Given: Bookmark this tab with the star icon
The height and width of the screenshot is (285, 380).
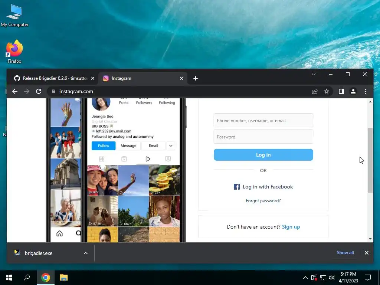Looking at the screenshot, I should pyautogui.click(x=327, y=91).
